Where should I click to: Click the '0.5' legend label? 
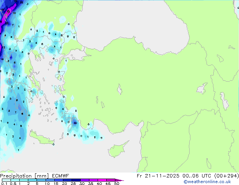pos(13,183)
